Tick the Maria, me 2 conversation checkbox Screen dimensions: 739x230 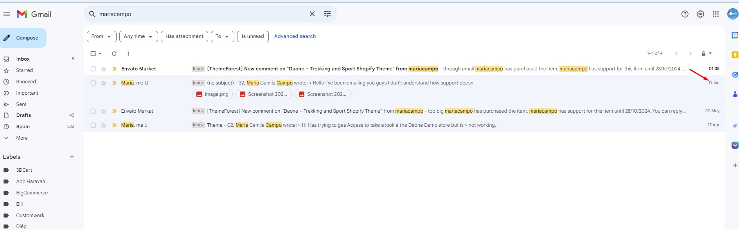click(93, 125)
